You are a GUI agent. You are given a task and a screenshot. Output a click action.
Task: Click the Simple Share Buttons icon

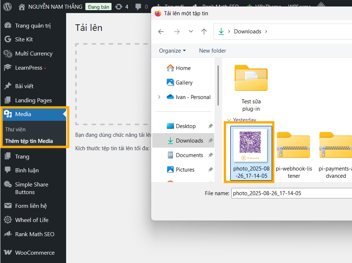coord(8,184)
